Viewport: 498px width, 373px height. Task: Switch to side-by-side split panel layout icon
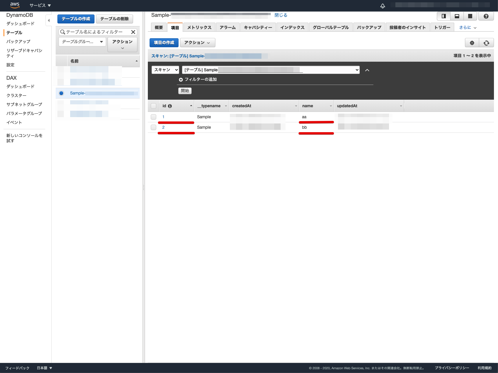click(444, 16)
